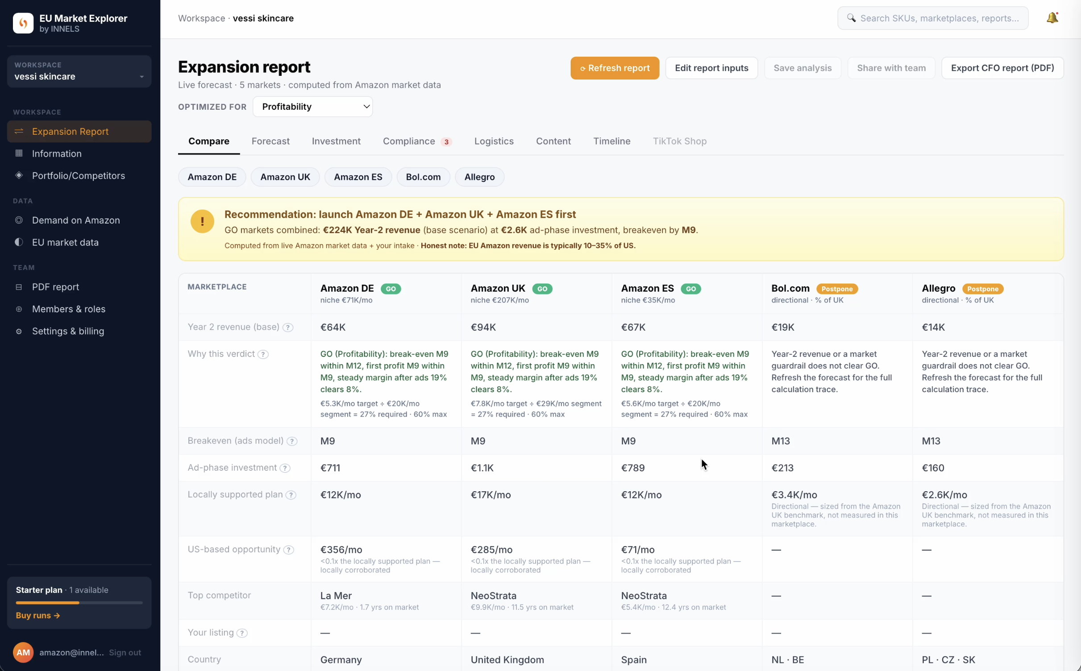Click the Bol.com Postpone badge
Image resolution: width=1081 pixels, height=671 pixels.
click(837, 289)
